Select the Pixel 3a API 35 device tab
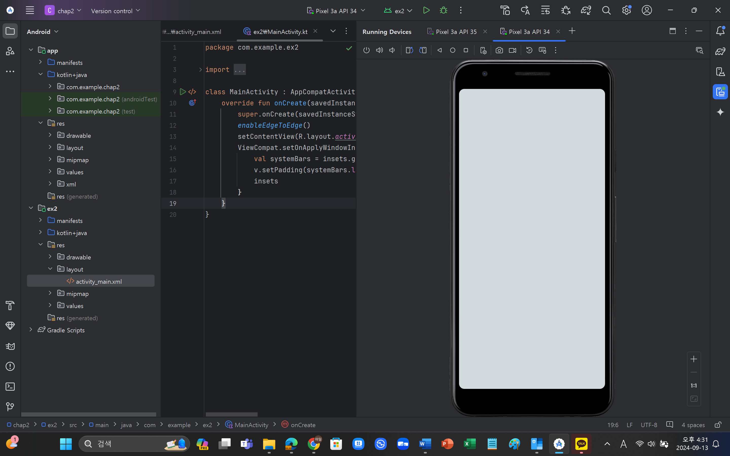 pyautogui.click(x=453, y=31)
